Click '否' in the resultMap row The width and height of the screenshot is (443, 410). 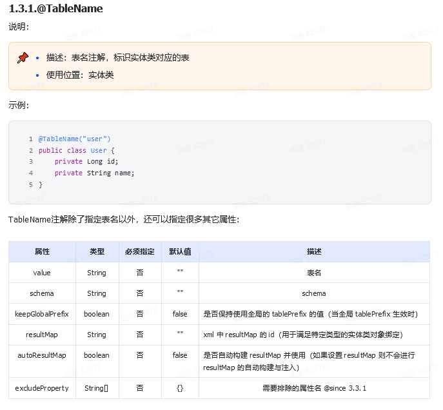(140, 335)
